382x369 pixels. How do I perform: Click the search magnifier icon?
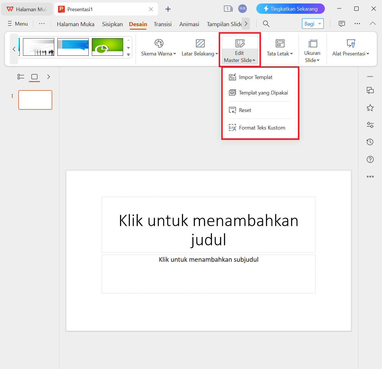pyautogui.click(x=266, y=24)
